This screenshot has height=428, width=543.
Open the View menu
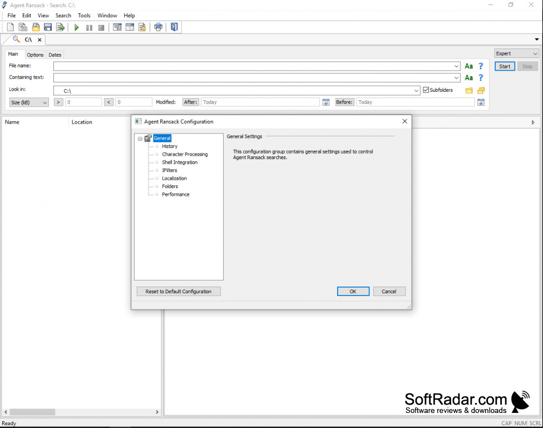(43, 16)
